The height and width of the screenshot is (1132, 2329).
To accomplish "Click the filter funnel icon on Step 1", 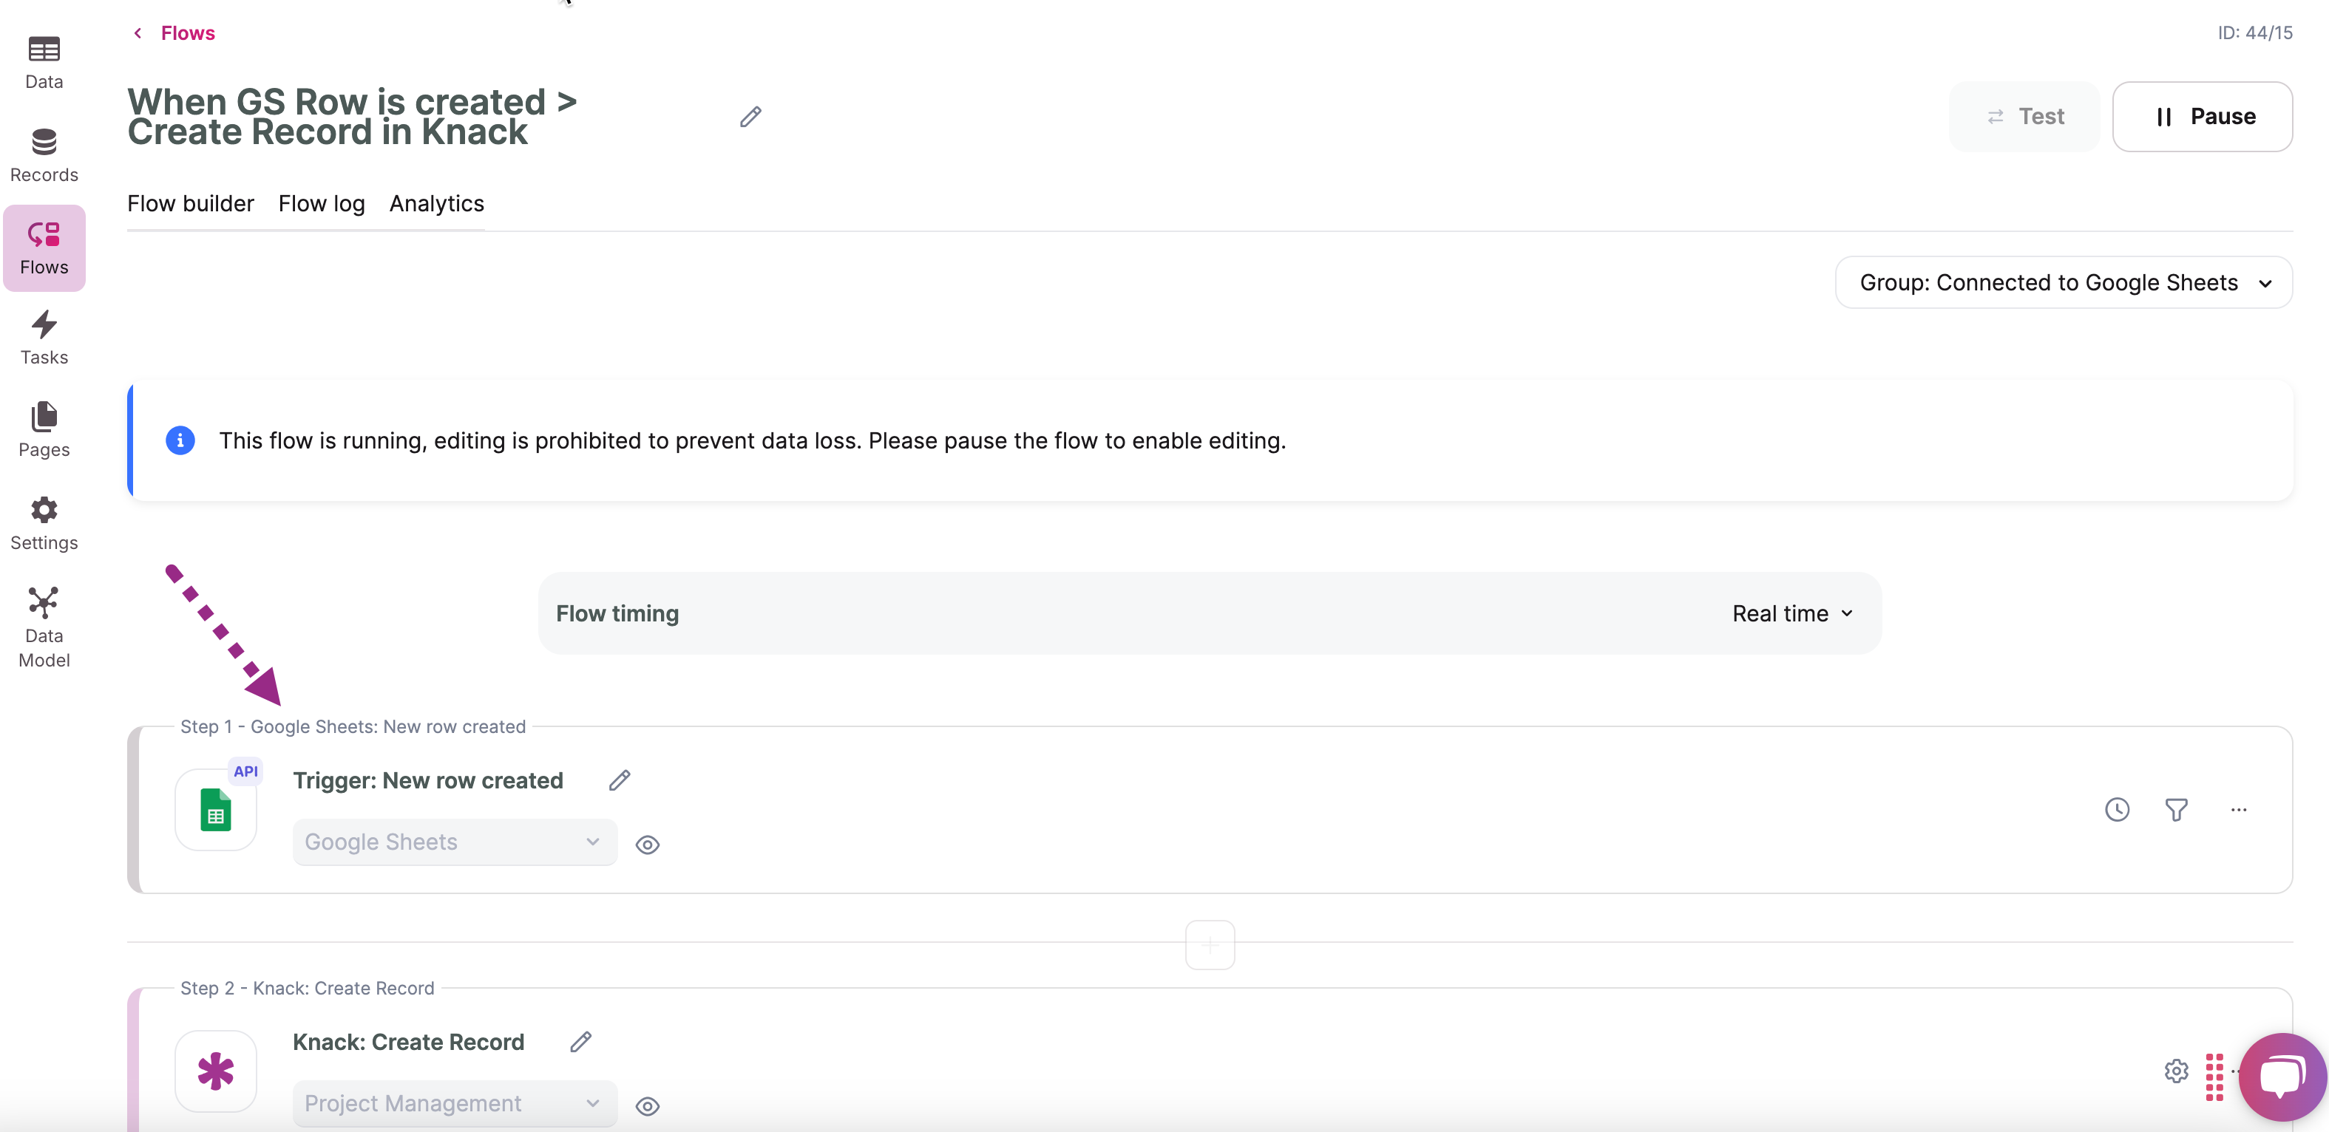I will (2176, 810).
